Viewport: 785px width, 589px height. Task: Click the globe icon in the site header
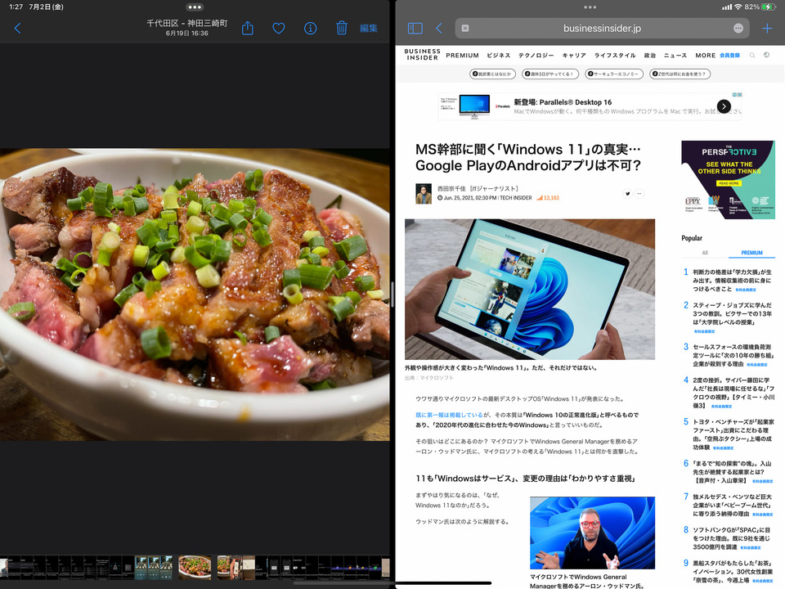click(767, 56)
